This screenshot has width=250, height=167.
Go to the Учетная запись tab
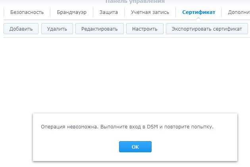click(150, 12)
